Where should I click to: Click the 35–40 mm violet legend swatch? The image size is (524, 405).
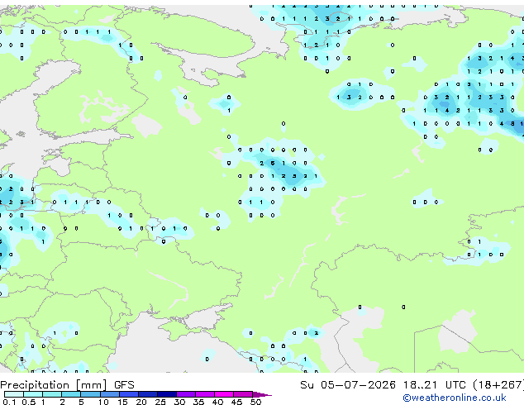(205, 394)
